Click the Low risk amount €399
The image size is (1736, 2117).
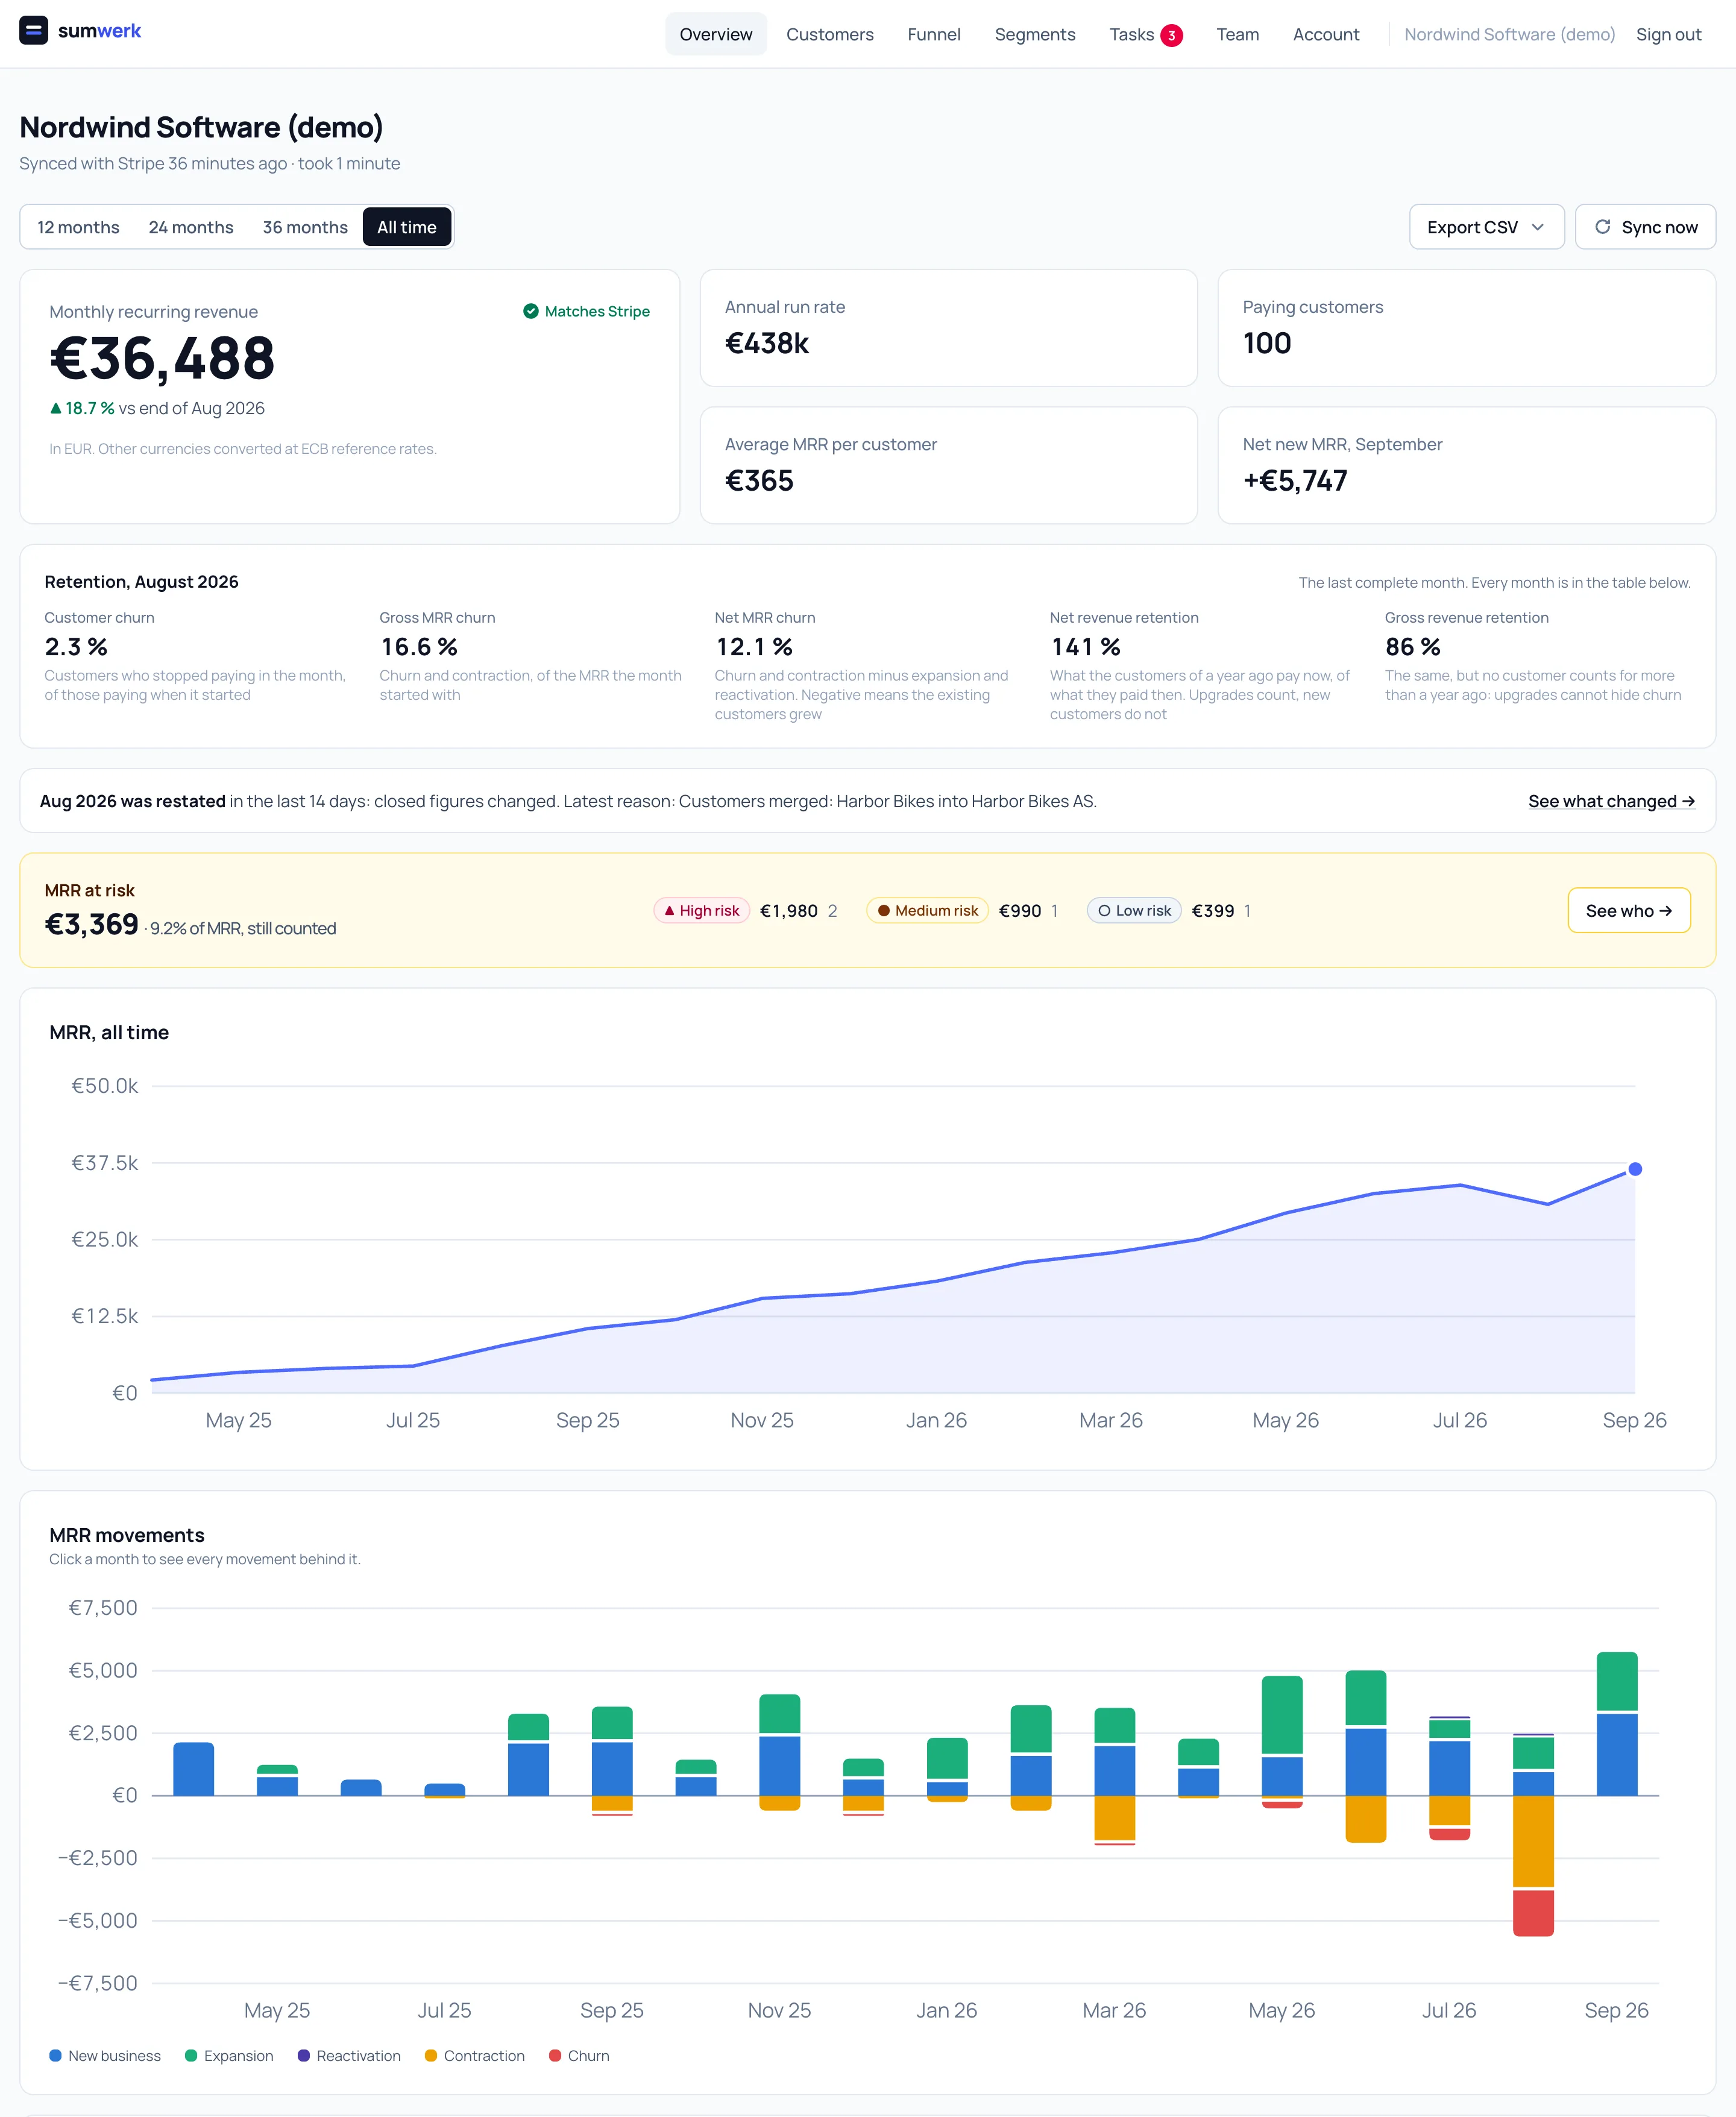pos(1213,910)
